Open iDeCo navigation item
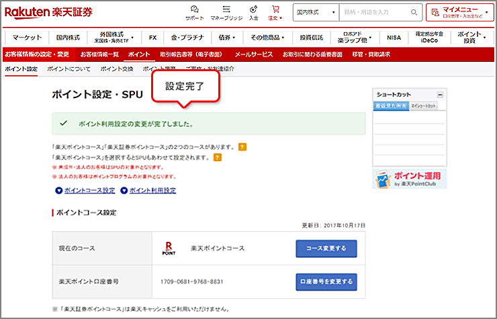Viewport: 497px width, 319px height. click(x=429, y=38)
